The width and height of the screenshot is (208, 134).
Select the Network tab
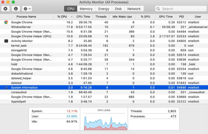pyautogui.click(x=134, y=9)
